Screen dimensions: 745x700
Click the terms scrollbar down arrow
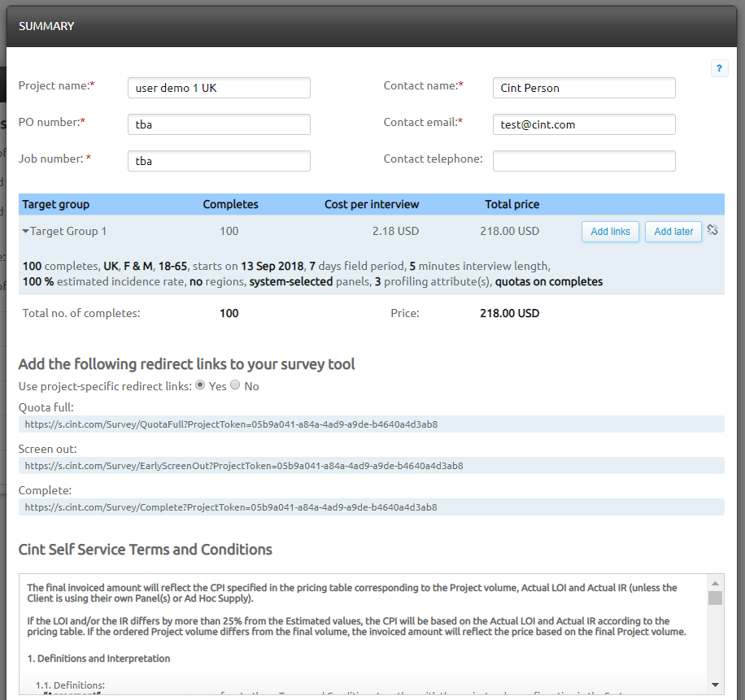[715, 685]
